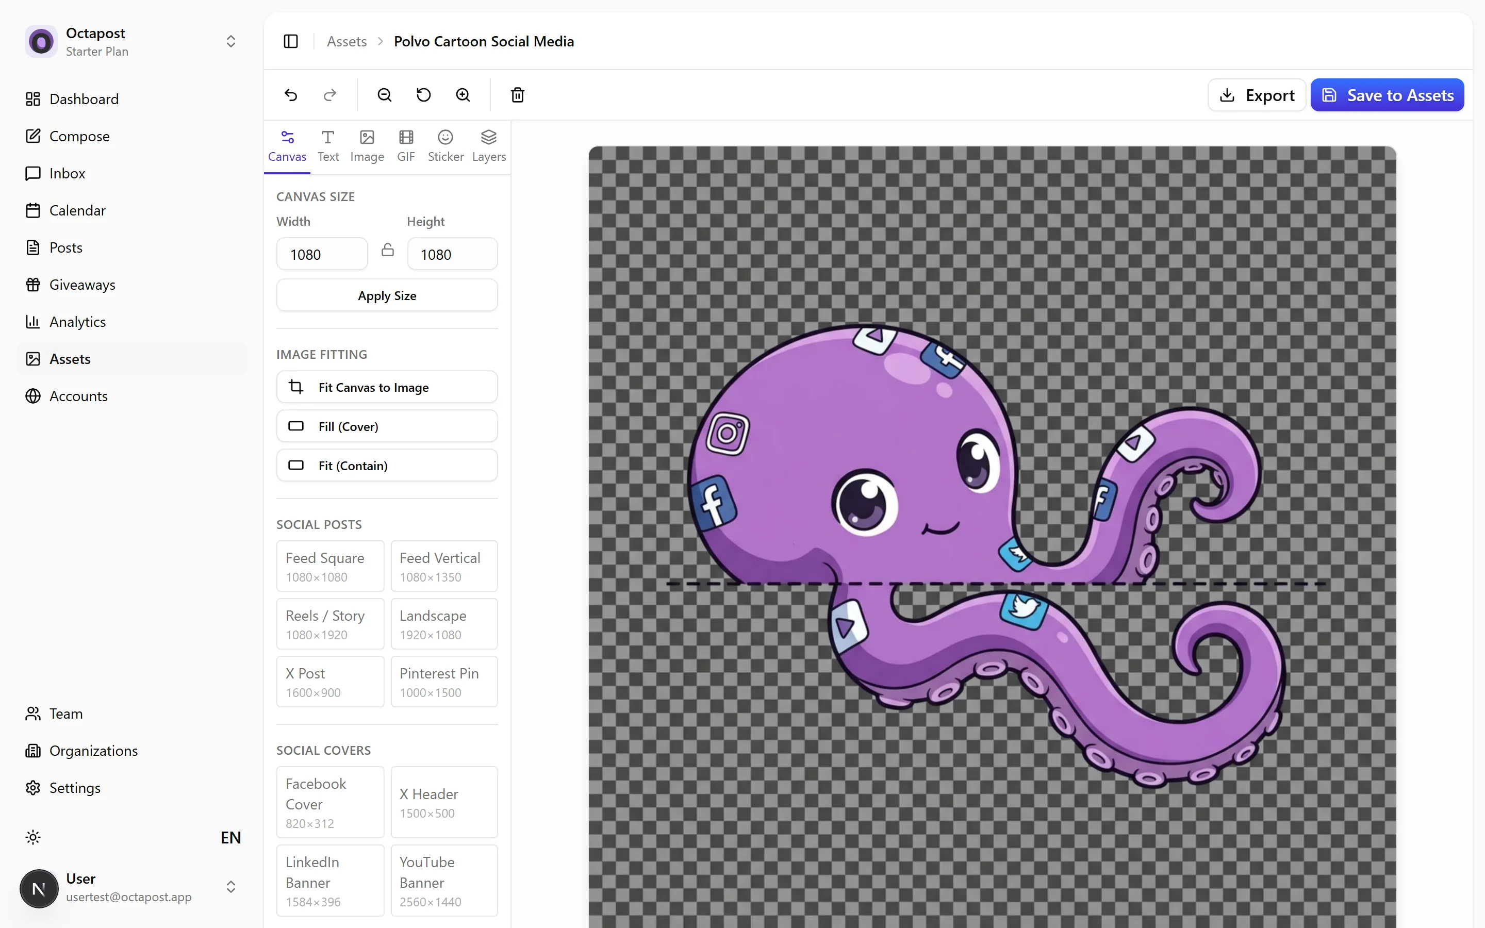The image size is (1485, 928).
Task: Switch to the Canvas tab
Action: coord(287,147)
